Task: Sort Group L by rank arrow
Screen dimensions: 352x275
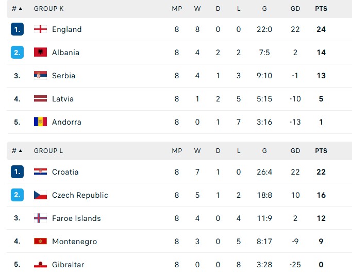Action: pos(21,151)
